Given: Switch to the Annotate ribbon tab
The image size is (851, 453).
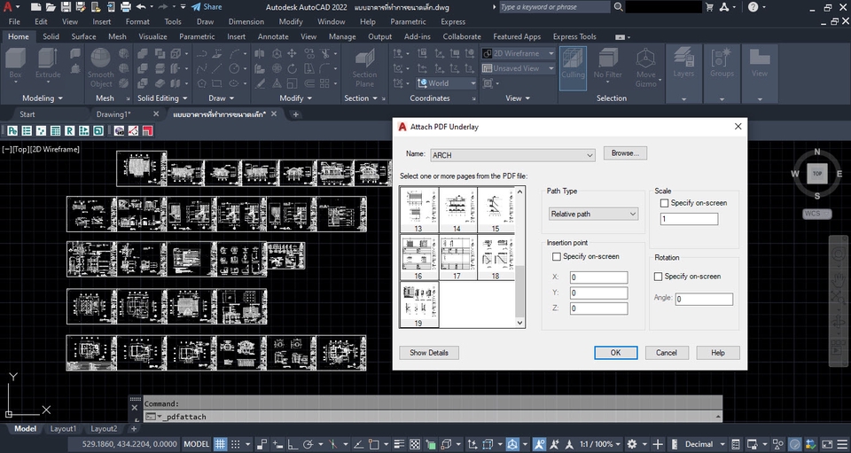Looking at the screenshot, I should pyautogui.click(x=273, y=37).
